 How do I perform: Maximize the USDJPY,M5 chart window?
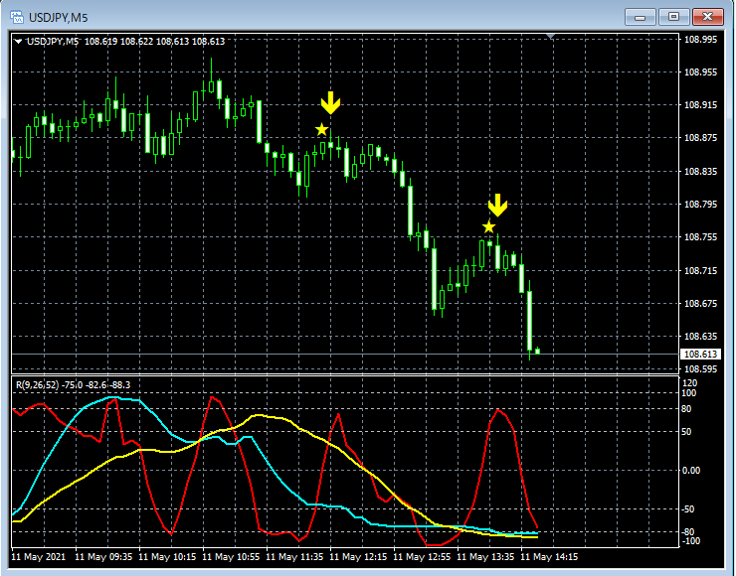pyautogui.click(x=673, y=17)
